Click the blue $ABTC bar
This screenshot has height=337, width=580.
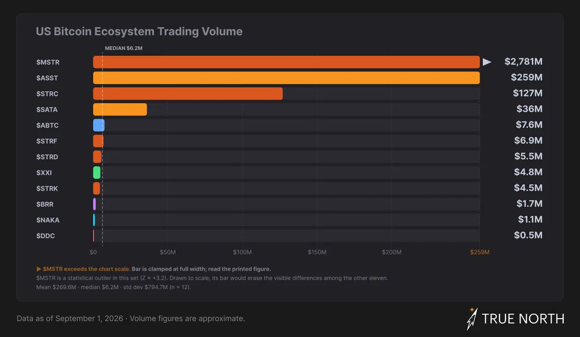(99, 125)
